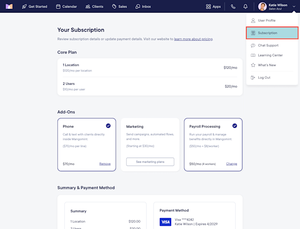Click the Katie Wilson name in header
300x229 pixels.
click(278, 5)
